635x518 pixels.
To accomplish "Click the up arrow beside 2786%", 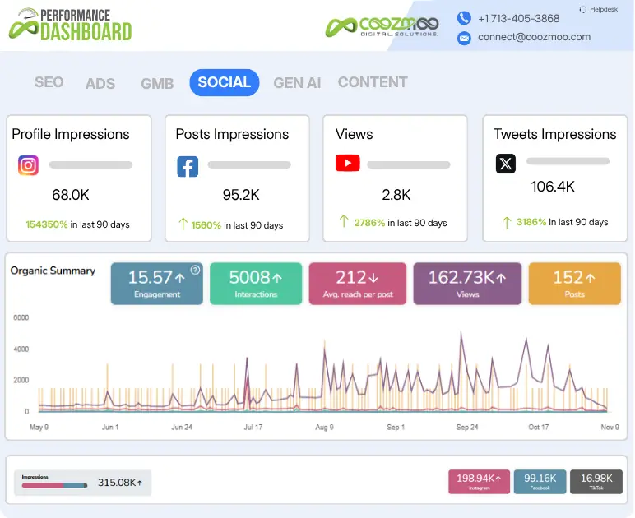I will [x=344, y=221].
